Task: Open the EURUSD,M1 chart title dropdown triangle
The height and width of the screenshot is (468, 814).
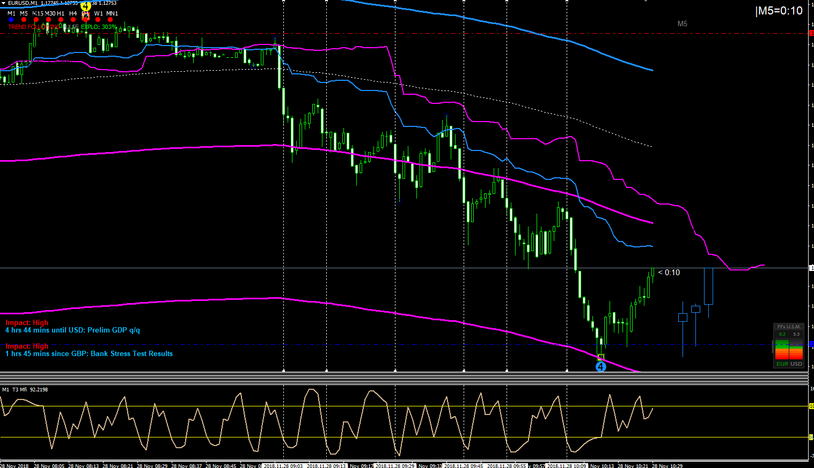Action: tap(3, 3)
